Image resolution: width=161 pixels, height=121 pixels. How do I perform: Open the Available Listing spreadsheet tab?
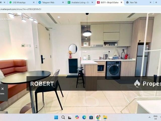(78, 3)
